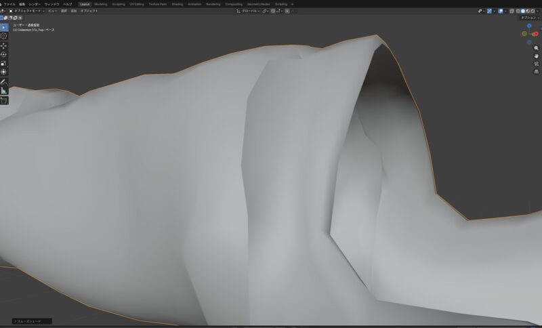Click the blue Z axis on navigation gizmo
This screenshot has height=328, width=542.
tap(529, 26)
